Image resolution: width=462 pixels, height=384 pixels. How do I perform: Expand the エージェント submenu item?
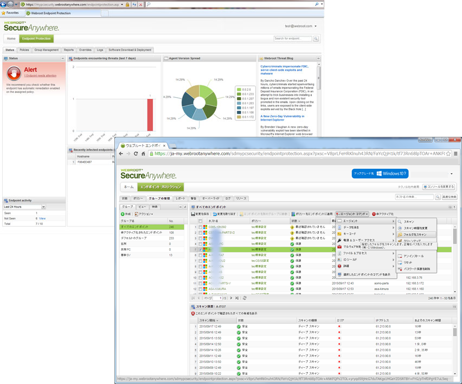tap(366, 221)
